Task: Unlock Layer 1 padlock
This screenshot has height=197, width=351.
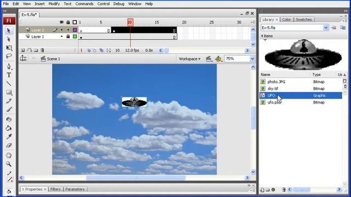Action: point(68,36)
